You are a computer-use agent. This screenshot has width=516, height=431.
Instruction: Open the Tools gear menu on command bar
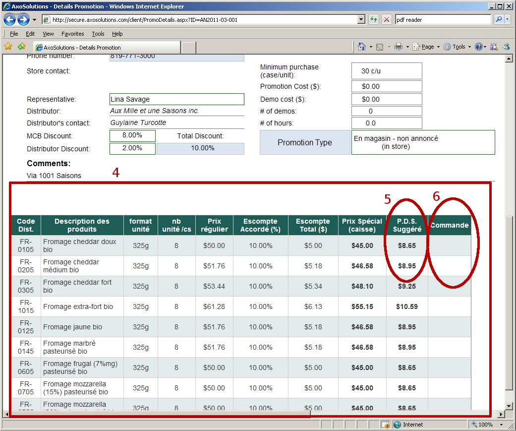pyautogui.click(x=457, y=47)
